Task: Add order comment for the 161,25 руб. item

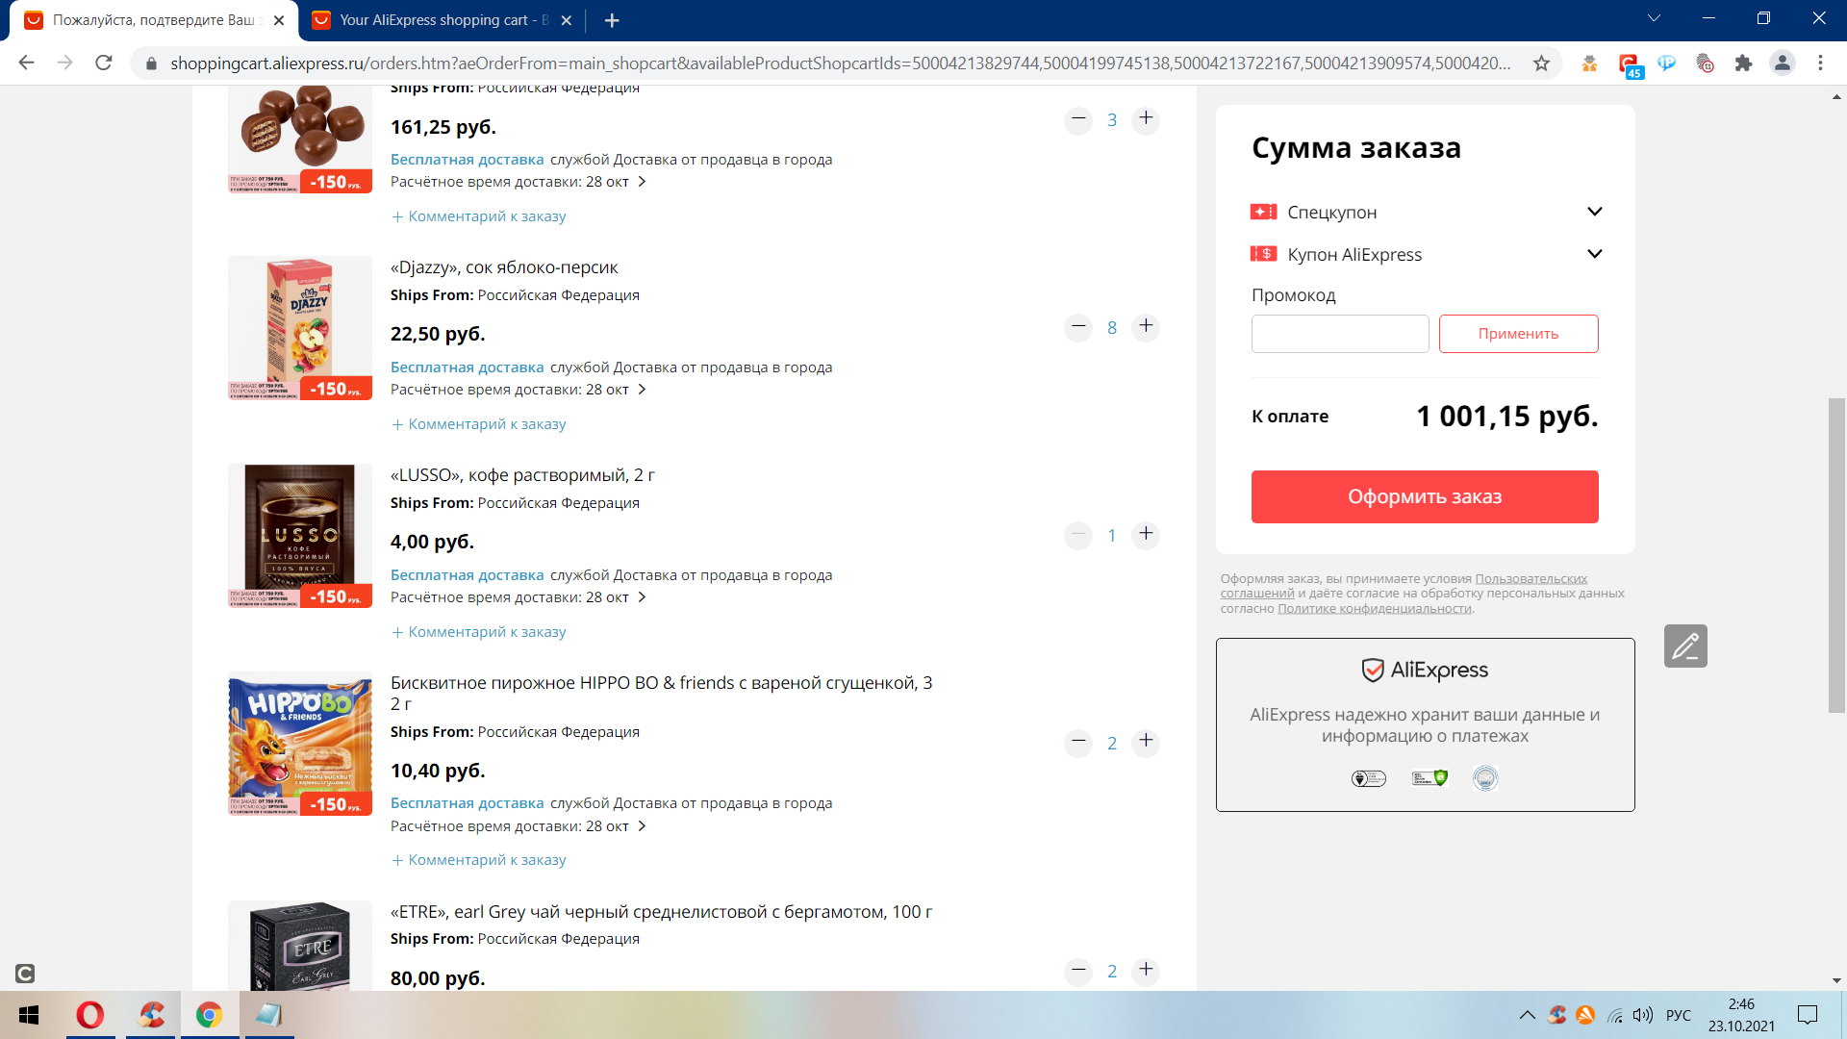Action: (x=479, y=216)
